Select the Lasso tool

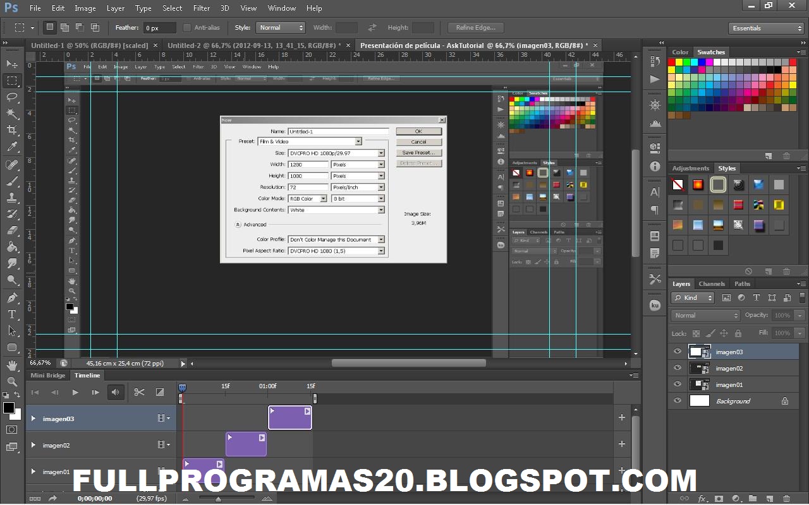click(x=12, y=97)
